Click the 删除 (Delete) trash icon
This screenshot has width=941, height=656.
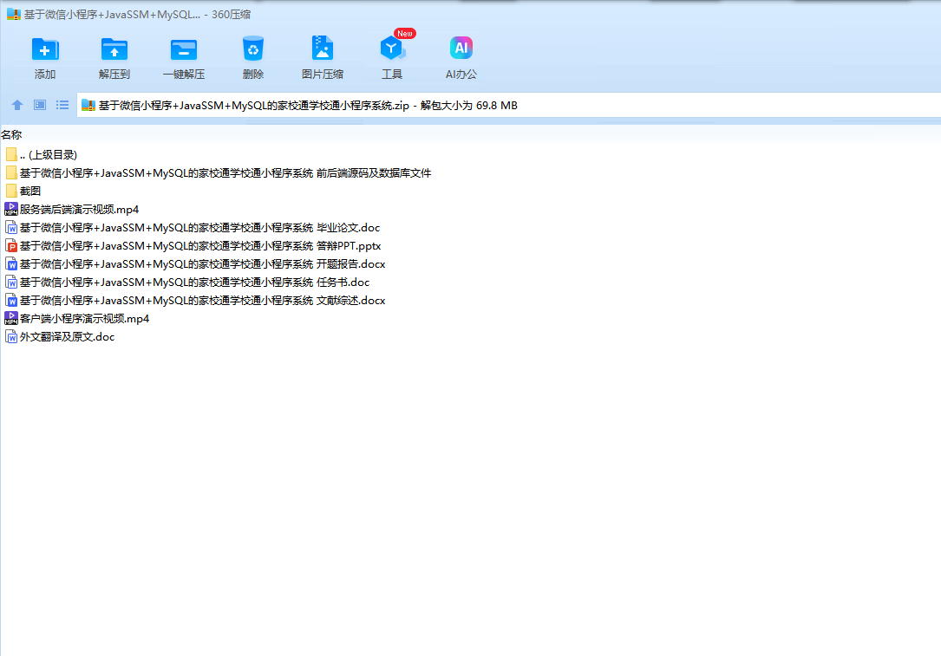pos(252,49)
